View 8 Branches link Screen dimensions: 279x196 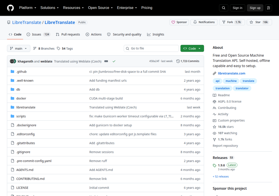[44, 48]
